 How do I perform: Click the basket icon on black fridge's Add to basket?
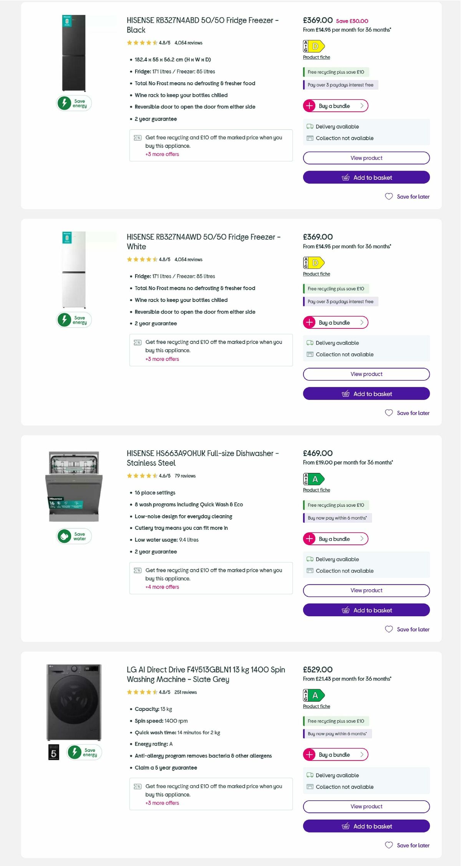coord(345,177)
